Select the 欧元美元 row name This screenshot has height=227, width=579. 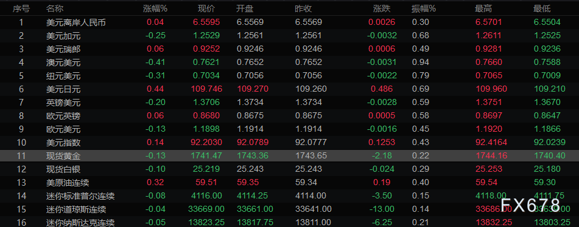tap(63, 129)
